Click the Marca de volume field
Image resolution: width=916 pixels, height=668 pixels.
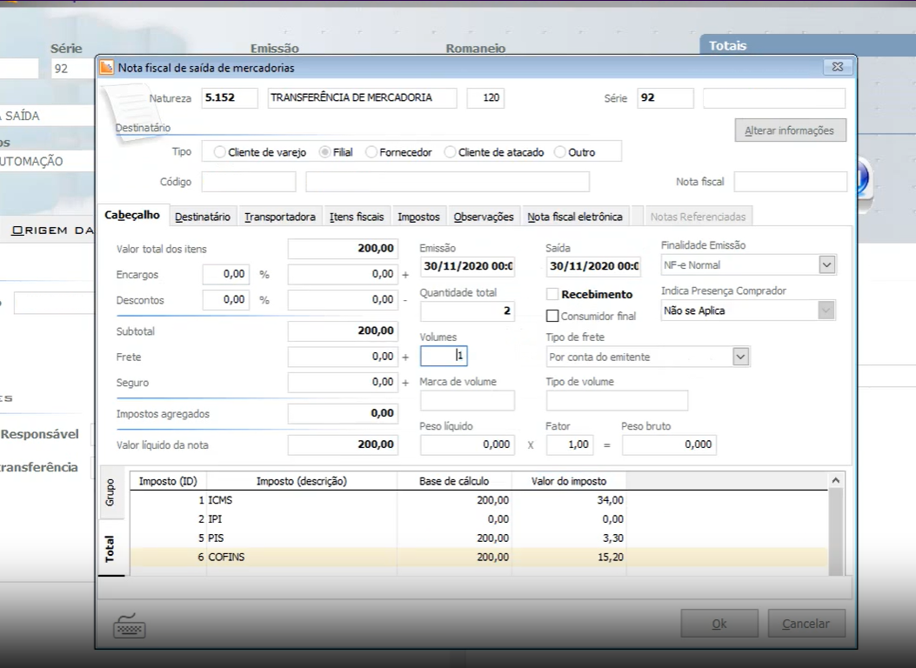click(x=467, y=400)
